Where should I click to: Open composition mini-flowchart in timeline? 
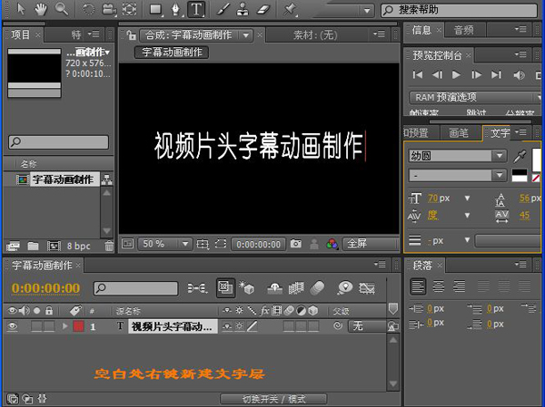tap(197, 288)
